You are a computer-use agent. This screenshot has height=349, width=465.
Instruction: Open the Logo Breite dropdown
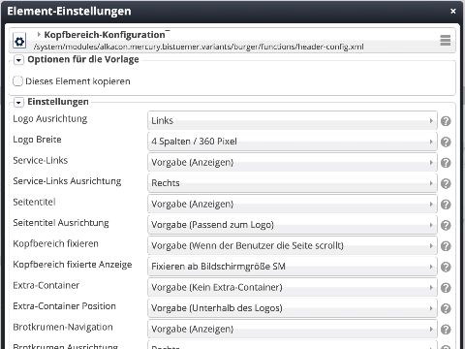tap(293, 142)
